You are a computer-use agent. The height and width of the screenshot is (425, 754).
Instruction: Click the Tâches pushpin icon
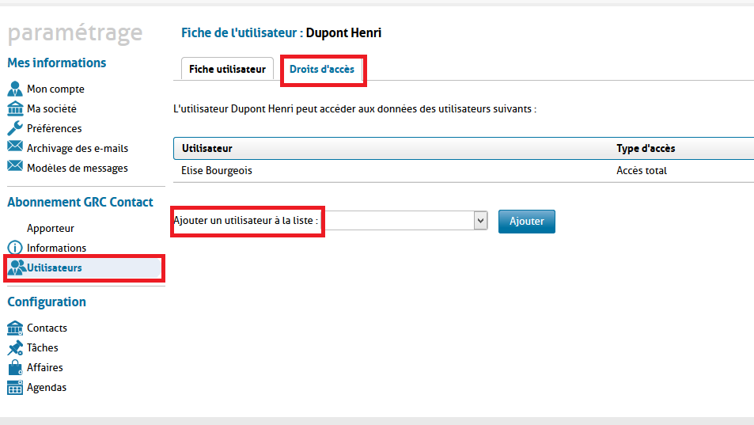tap(15, 347)
